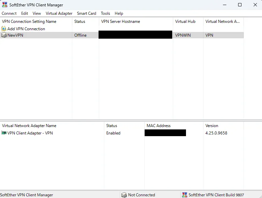Click the VPN adapter cell in NewVPN row
This screenshot has height=198, width=262.
click(209, 35)
